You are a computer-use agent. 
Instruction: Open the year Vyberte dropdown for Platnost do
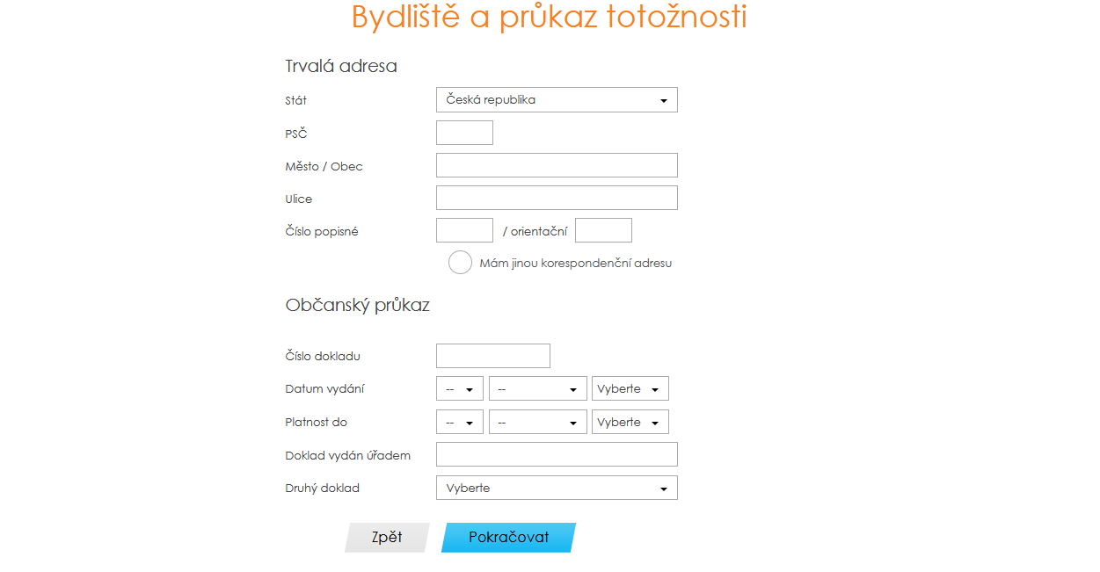tap(630, 421)
